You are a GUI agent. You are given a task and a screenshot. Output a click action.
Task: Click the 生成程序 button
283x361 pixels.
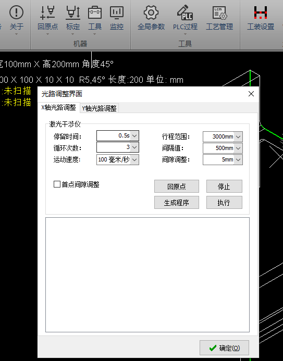click(177, 203)
